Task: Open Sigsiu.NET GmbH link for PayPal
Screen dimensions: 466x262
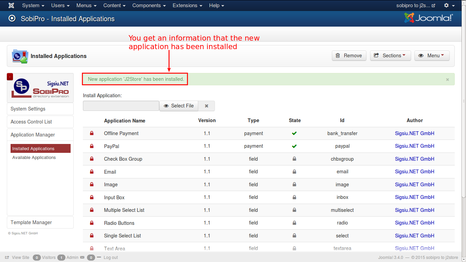Action: [x=414, y=146]
